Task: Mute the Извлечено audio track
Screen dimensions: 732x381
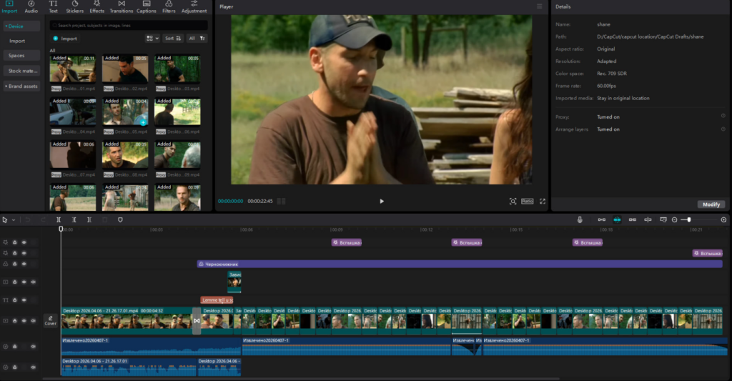Action: [33, 347]
